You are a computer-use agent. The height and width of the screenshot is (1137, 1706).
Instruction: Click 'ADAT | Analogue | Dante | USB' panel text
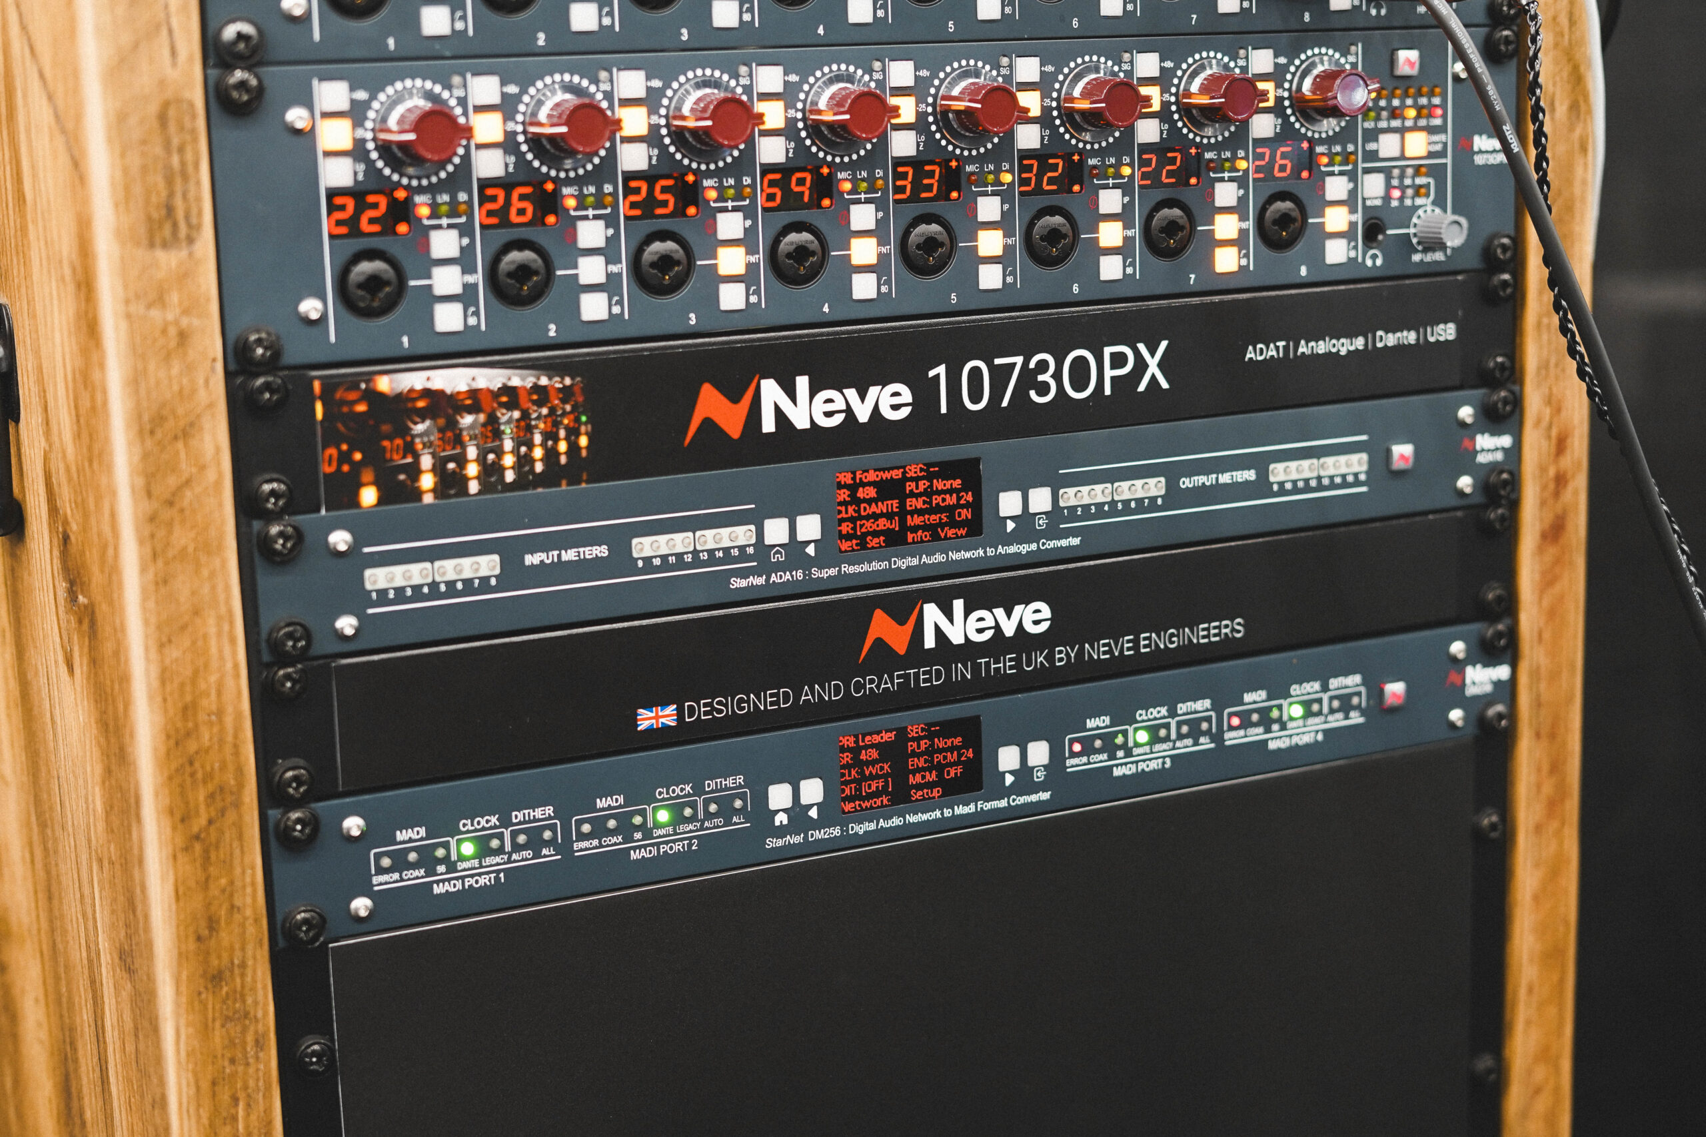(1350, 342)
